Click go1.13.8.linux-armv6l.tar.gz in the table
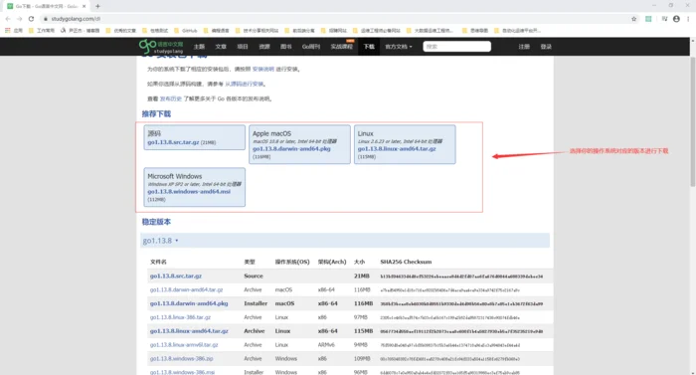The width and height of the screenshot is (696, 375). pyautogui.click(x=184, y=345)
